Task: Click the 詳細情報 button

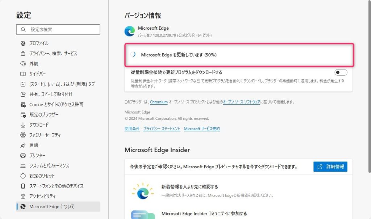Action: [x=330, y=167]
